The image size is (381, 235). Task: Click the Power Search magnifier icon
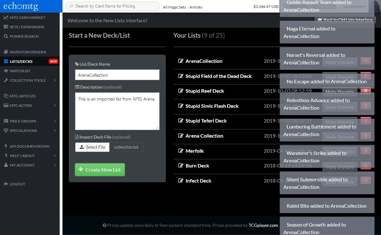pyautogui.click(x=6, y=36)
